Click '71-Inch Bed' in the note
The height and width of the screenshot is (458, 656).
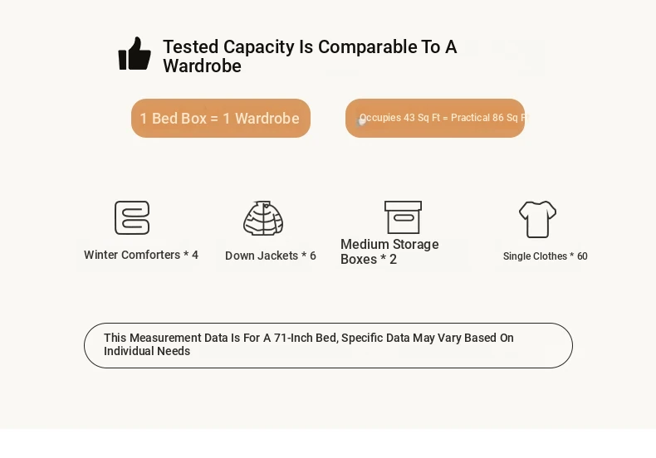(306, 338)
